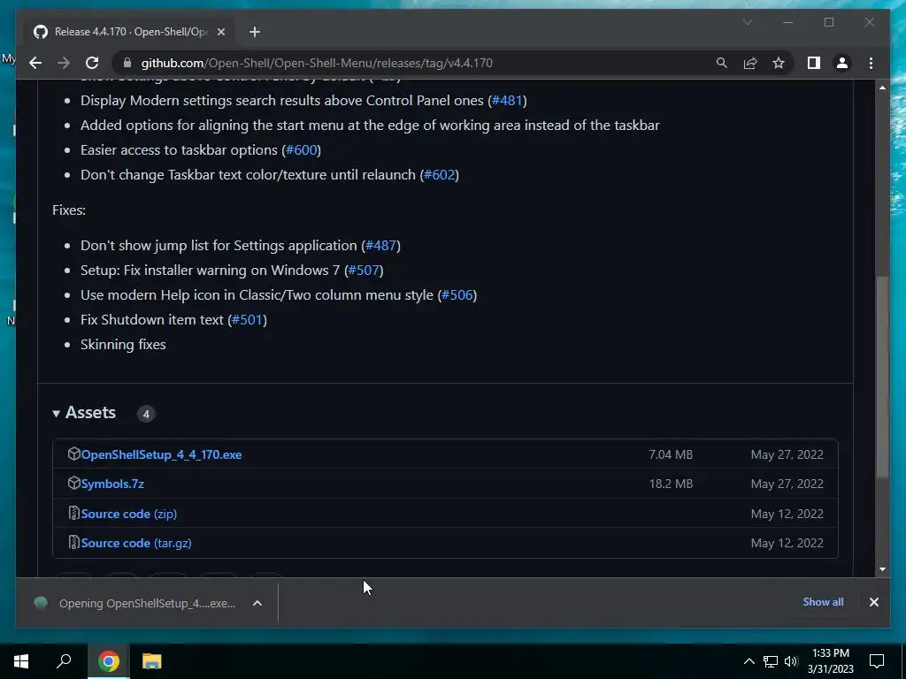Open issue link #487

[x=380, y=246]
